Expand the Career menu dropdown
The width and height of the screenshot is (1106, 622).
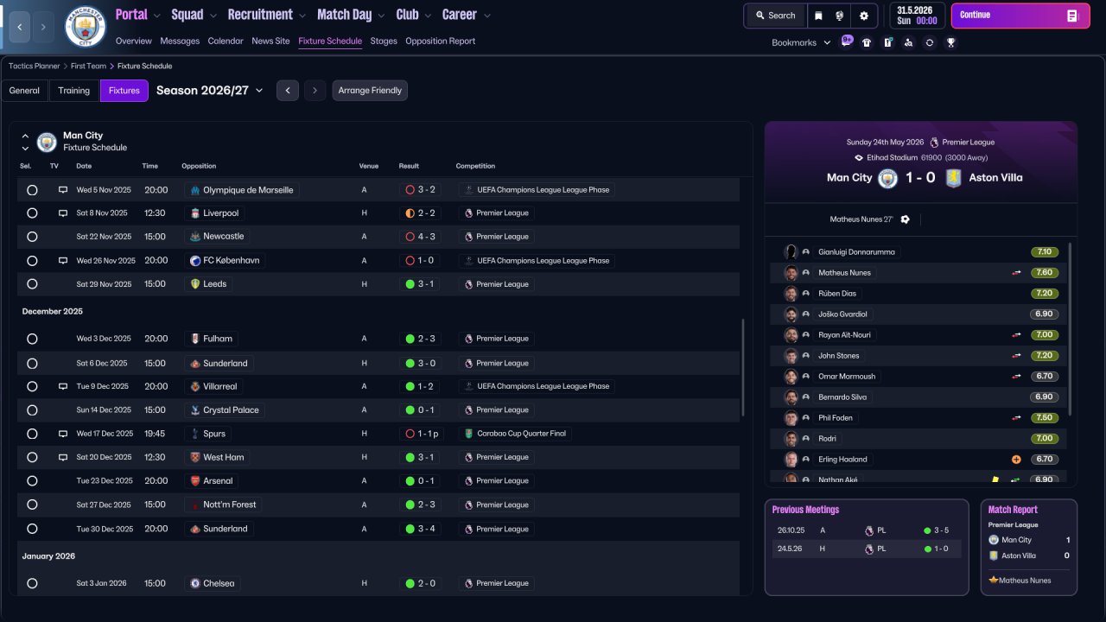pyautogui.click(x=486, y=16)
